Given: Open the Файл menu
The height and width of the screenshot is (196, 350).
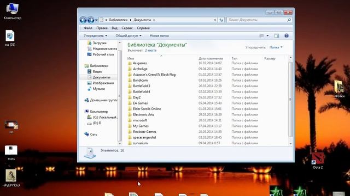Looking at the screenshot, I should (88, 28).
